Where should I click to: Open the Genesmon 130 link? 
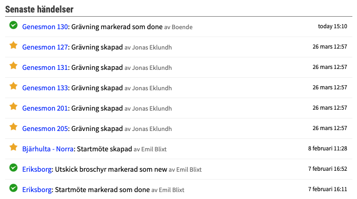pyautogui.click(x=45, y=27)
